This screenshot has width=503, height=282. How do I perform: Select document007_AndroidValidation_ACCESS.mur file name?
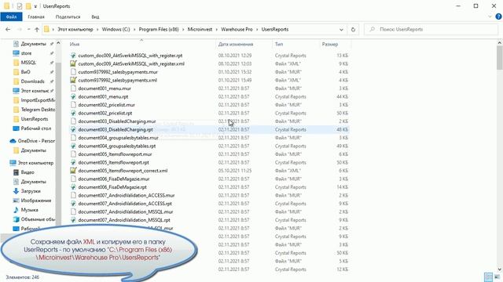127,195
